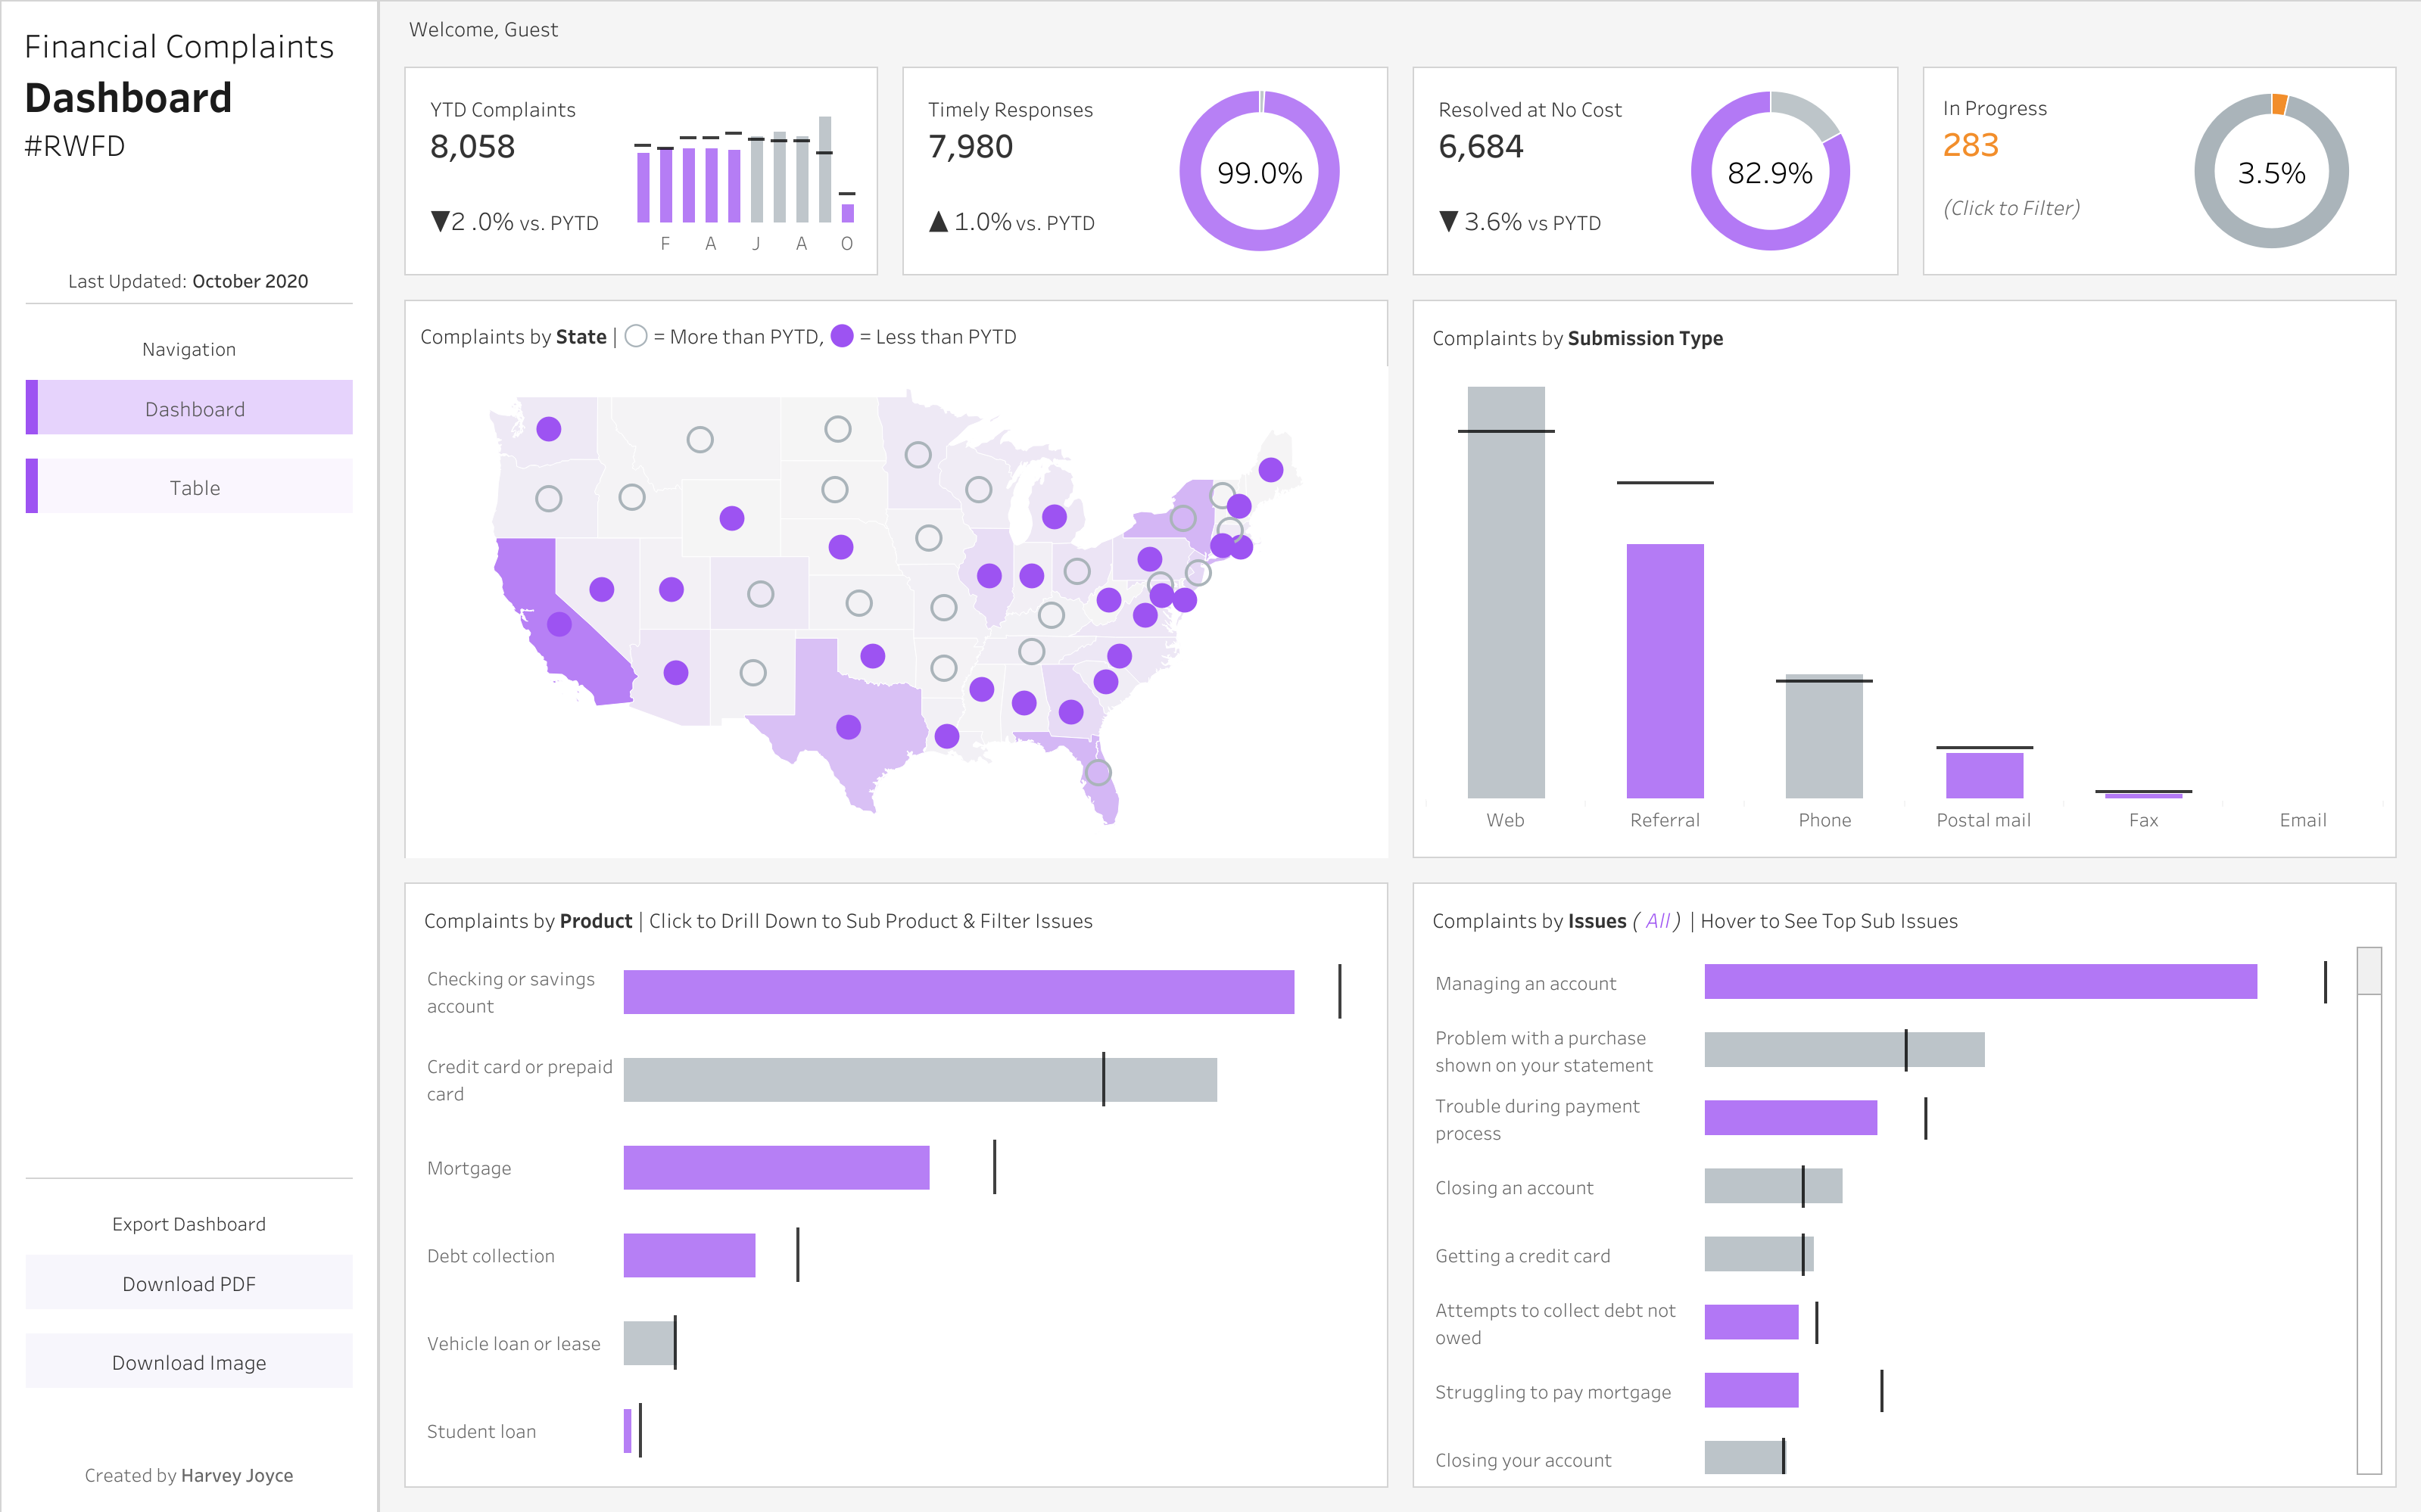Click Download Image under Export Dashboard
The width and height of the screenshot is (2421, 1512).
click(x=188, y=1361)
